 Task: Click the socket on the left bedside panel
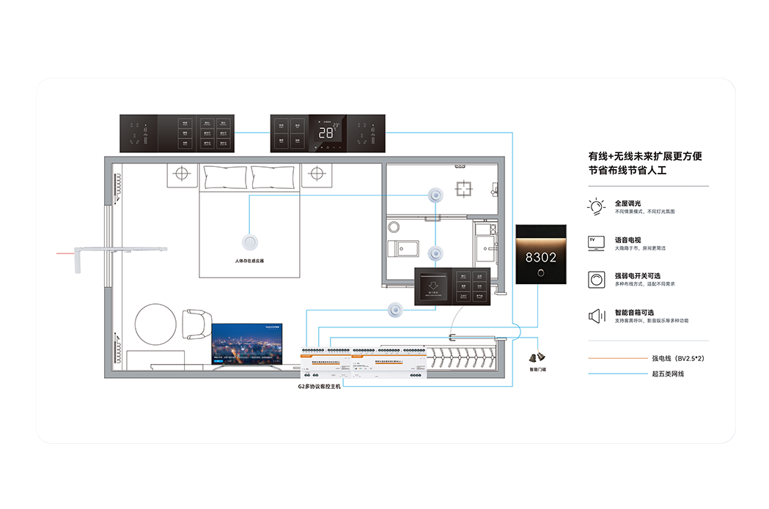coord(139,133)
